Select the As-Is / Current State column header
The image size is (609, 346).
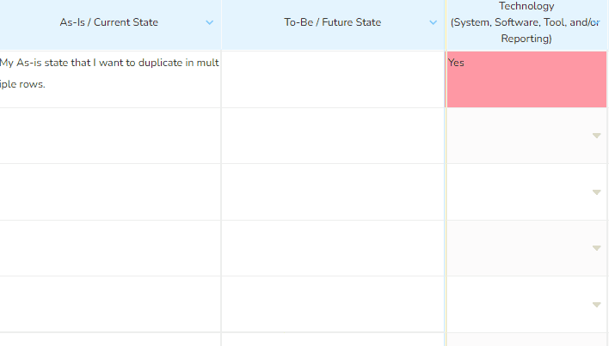(x=108, y=22)
